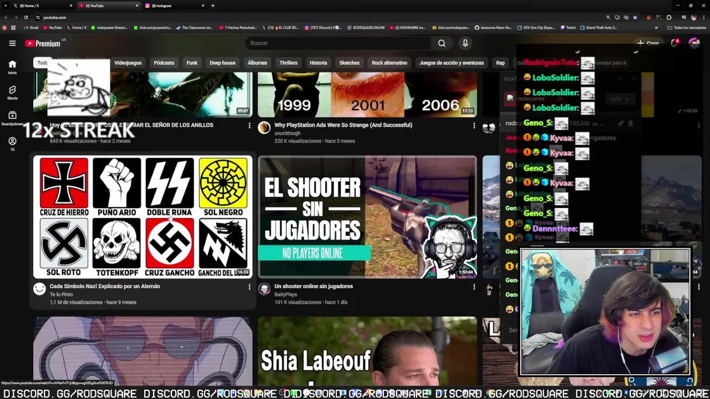
Task: Open the Awesome-Nano-Ba GitHub bookmark
Action: (493, 28)
